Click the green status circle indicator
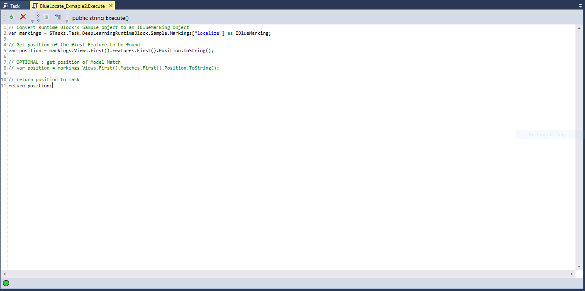Viewport: 585px width, 291px height. [x=6, y=283]
